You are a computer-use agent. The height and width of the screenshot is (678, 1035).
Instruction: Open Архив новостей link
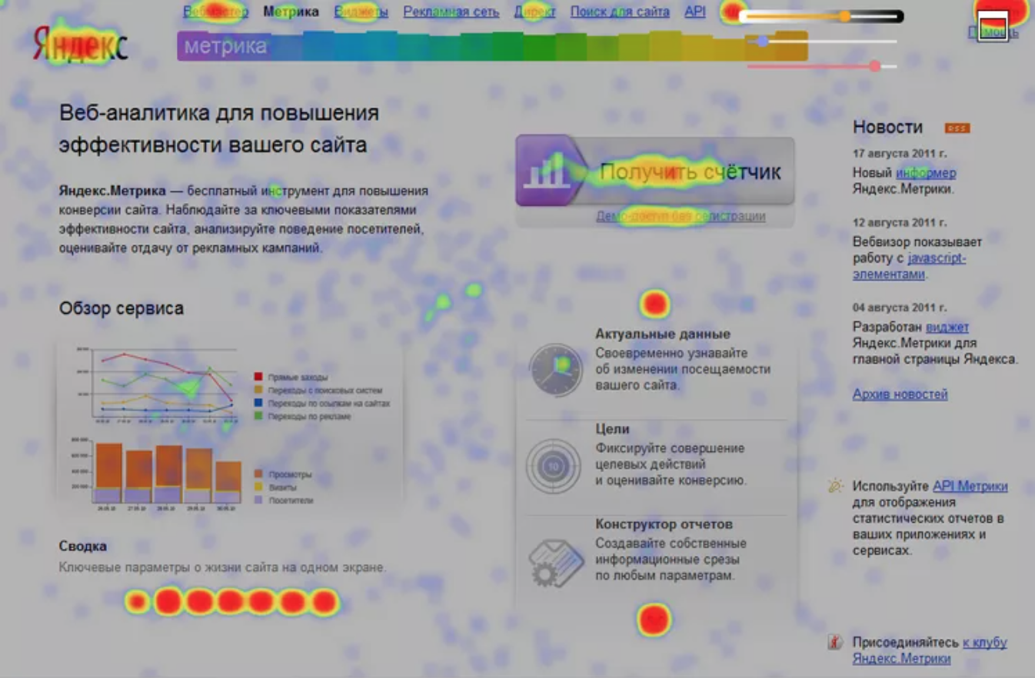coord(900,394)
